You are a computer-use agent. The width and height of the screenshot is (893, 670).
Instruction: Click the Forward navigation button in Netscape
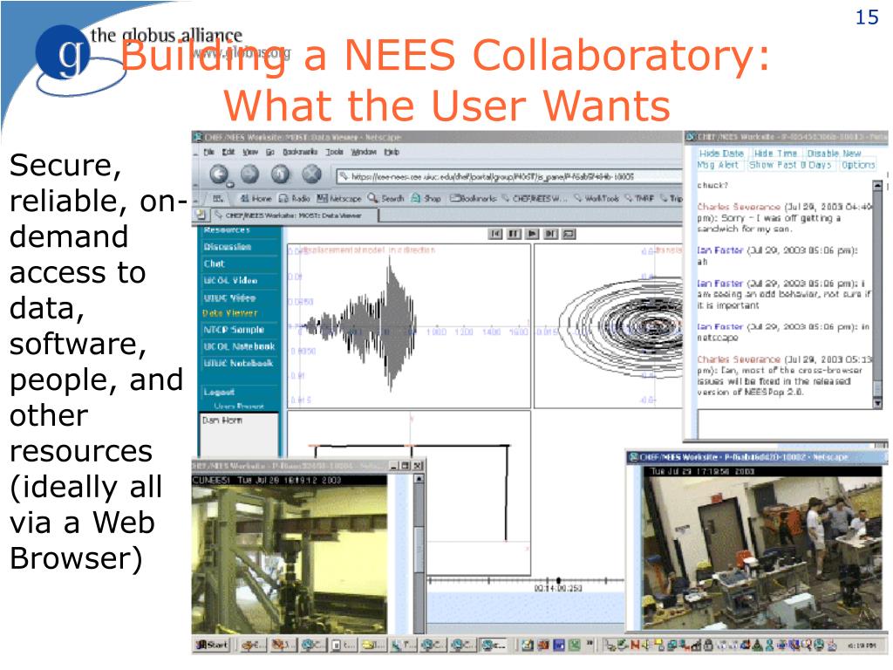(x=249, y=174)
